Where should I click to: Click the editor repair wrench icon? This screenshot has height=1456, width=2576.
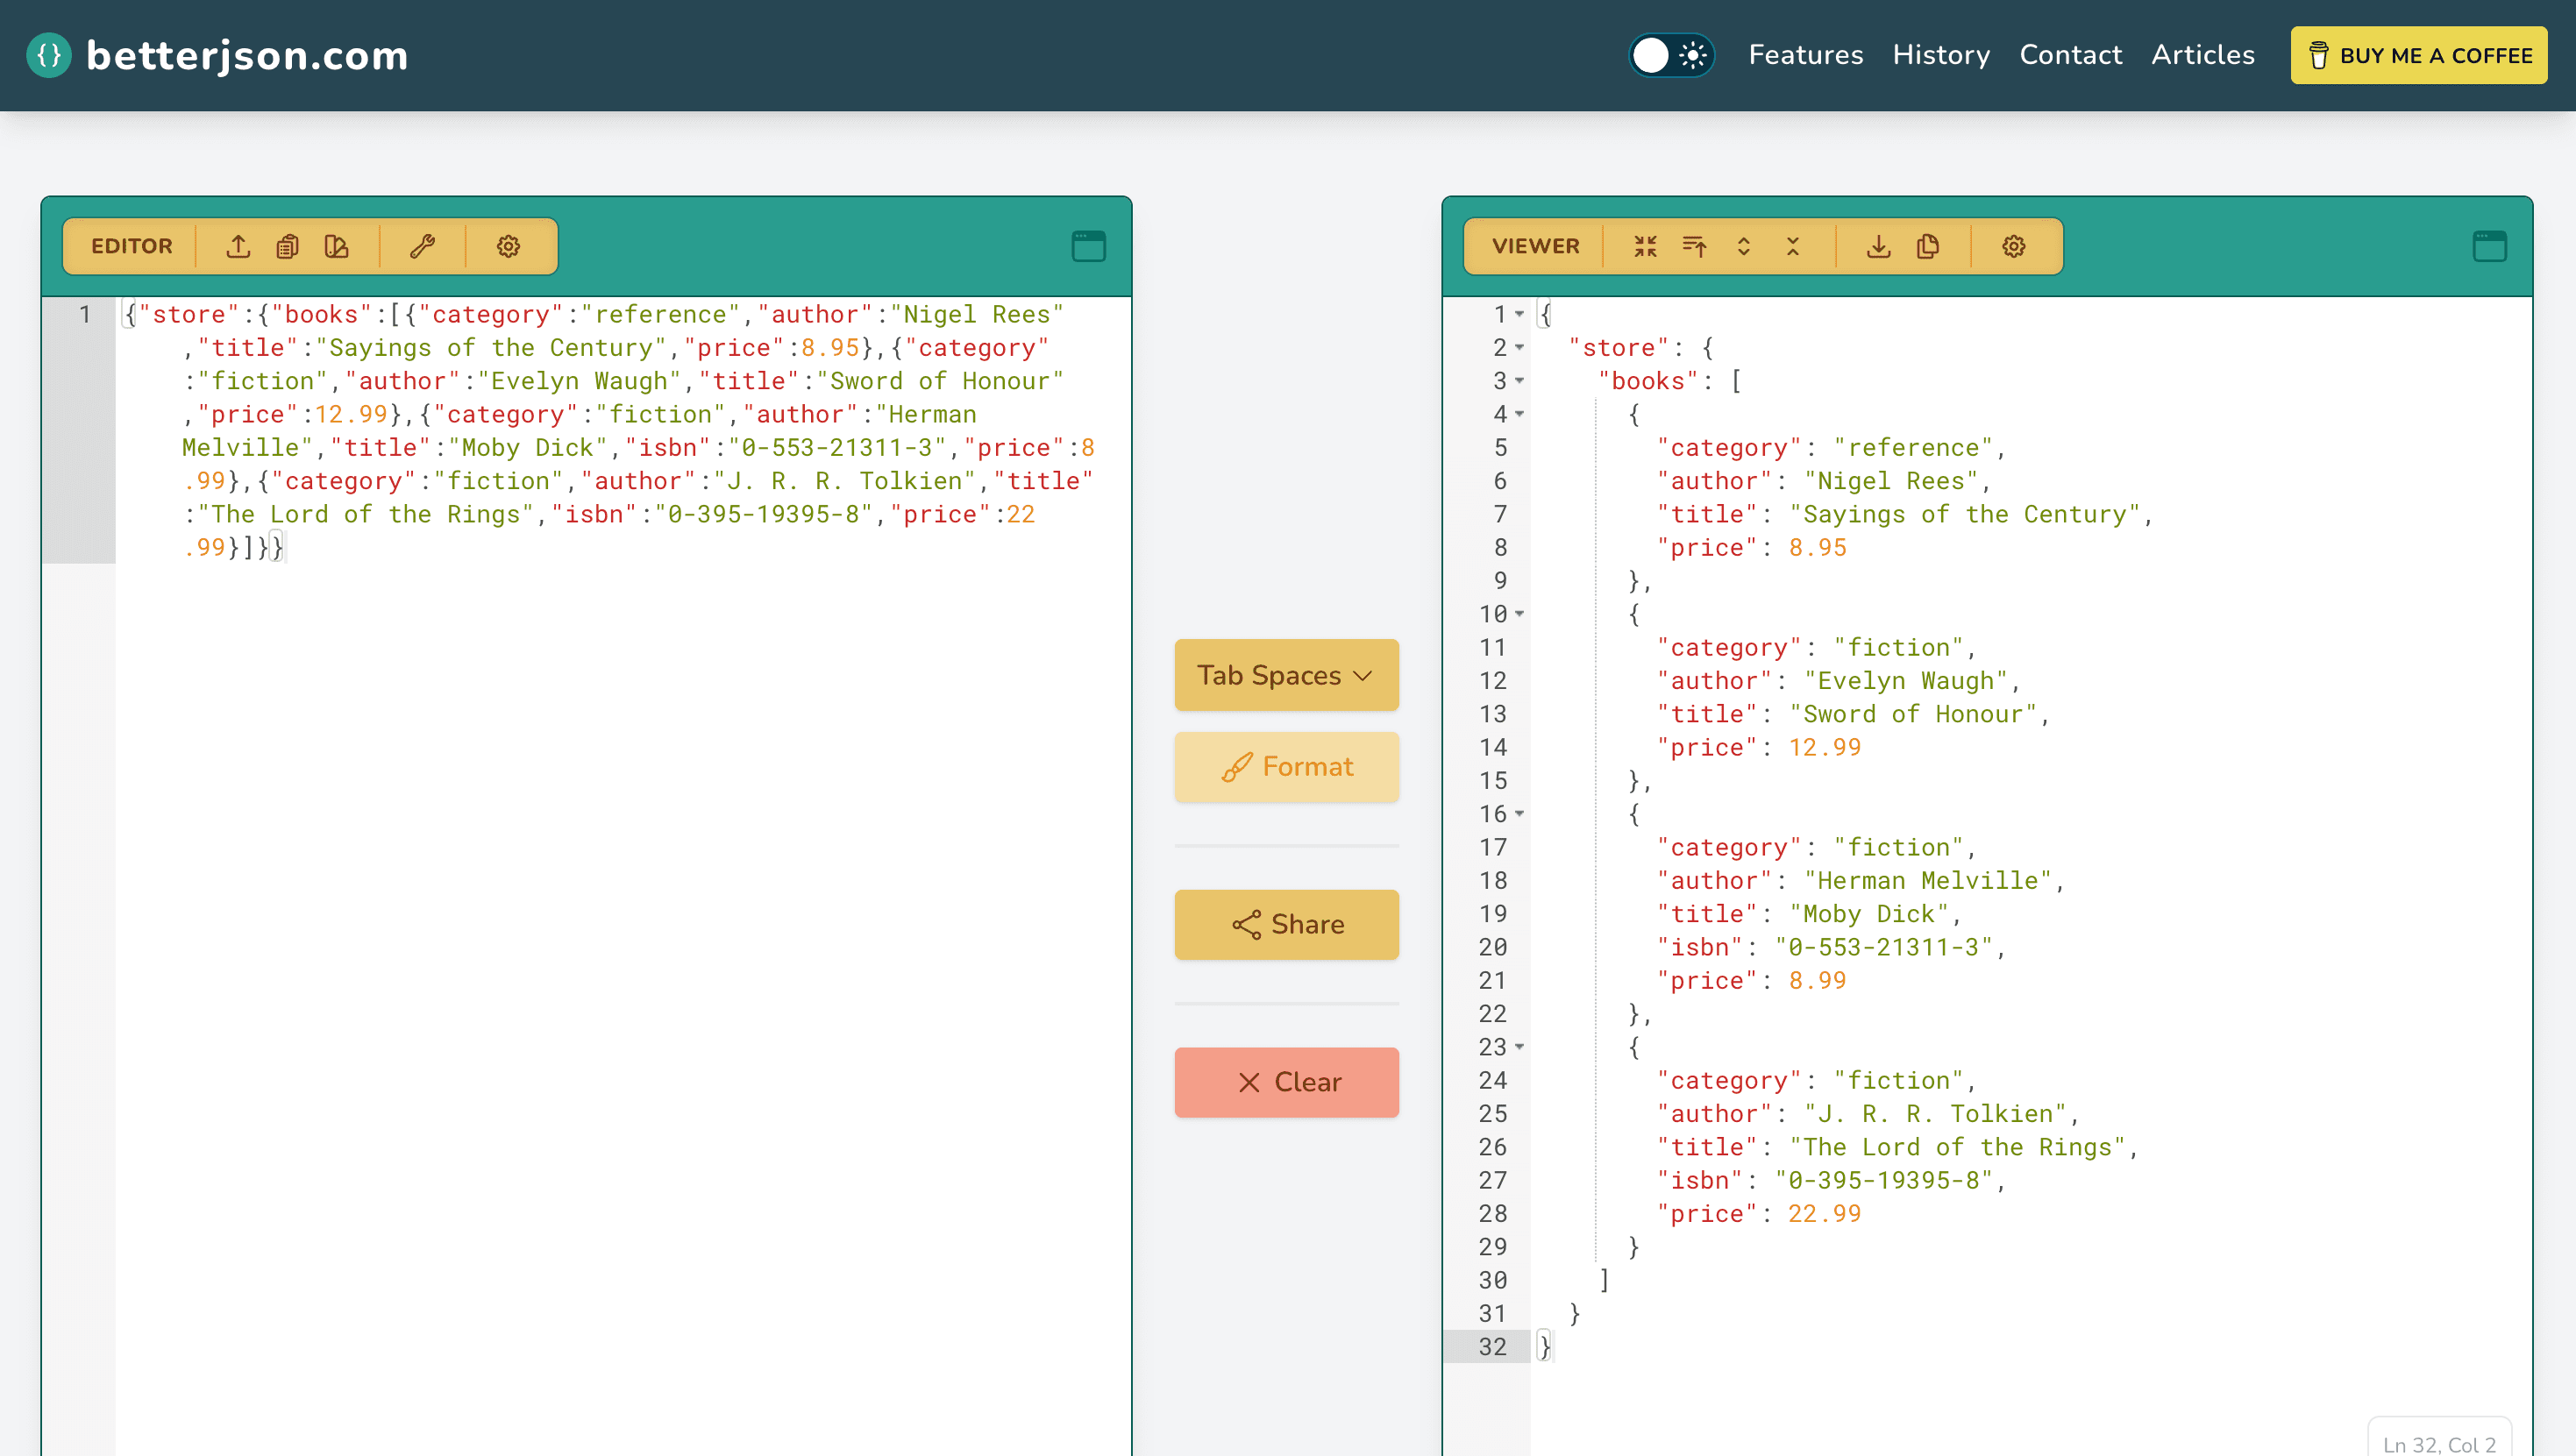click(x=422, y=246)
